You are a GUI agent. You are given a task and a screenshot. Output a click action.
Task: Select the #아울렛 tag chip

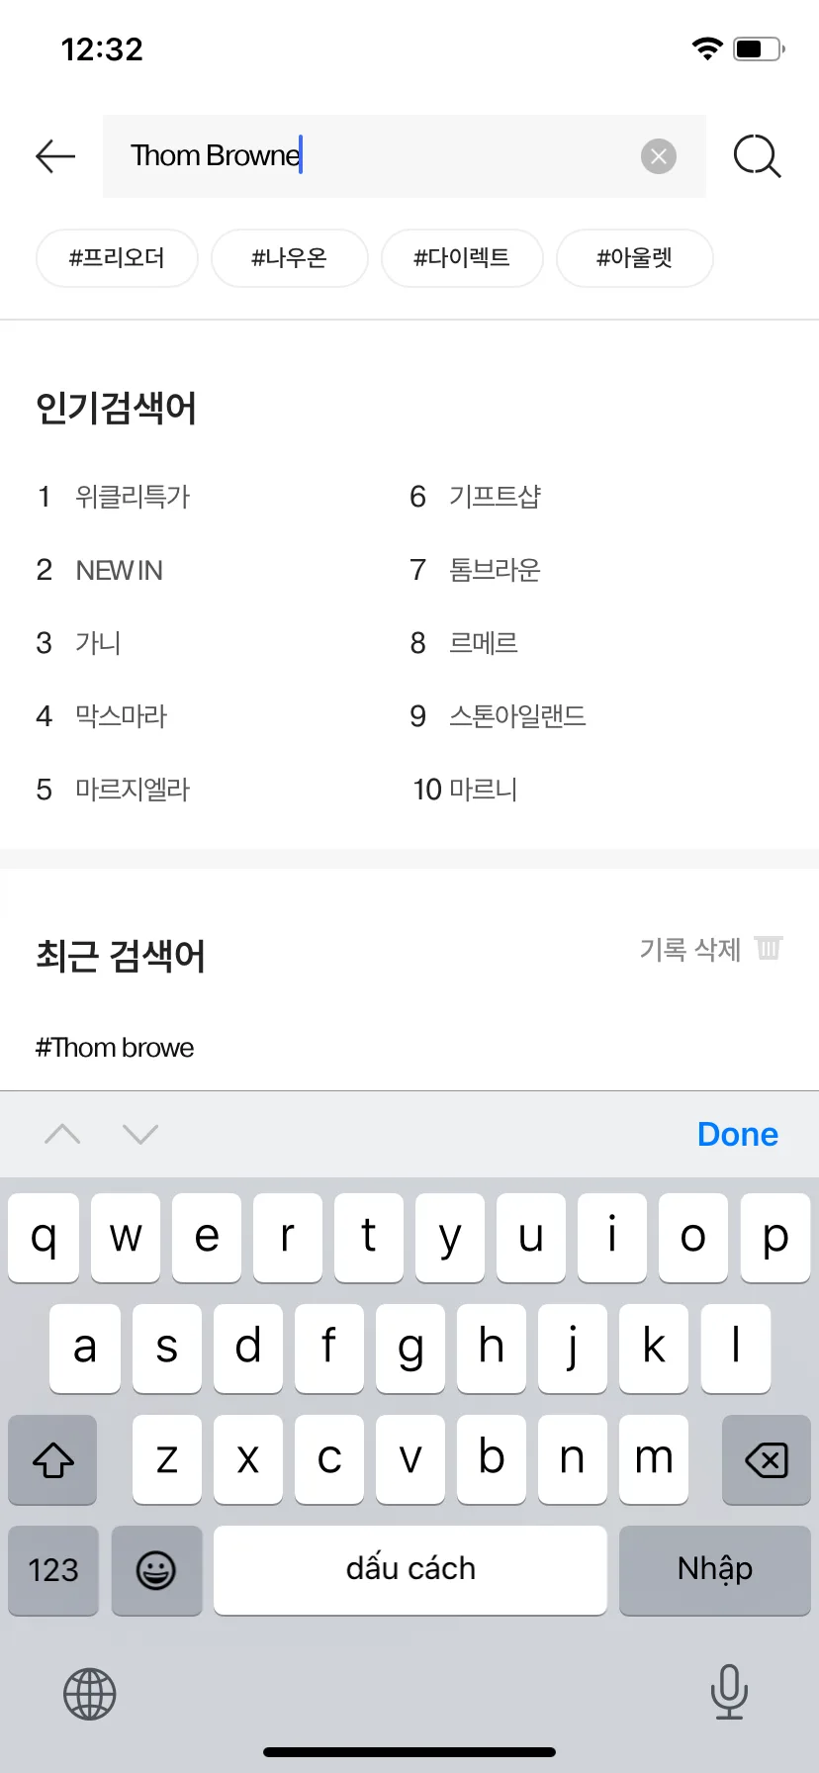click(635, 258)
